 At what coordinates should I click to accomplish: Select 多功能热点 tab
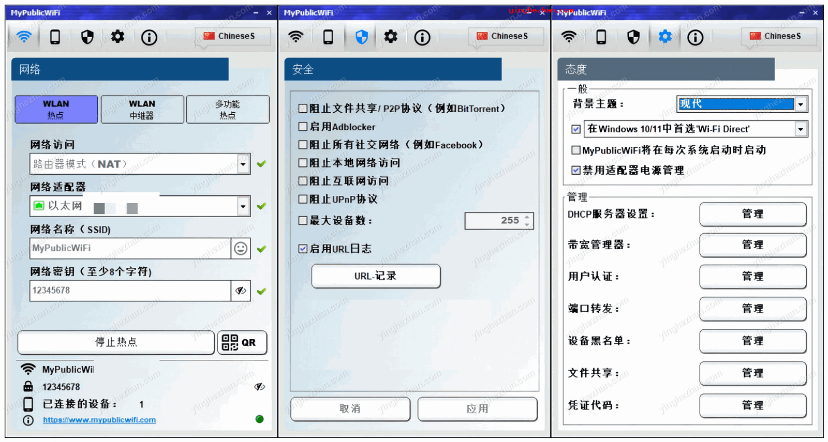228,110
